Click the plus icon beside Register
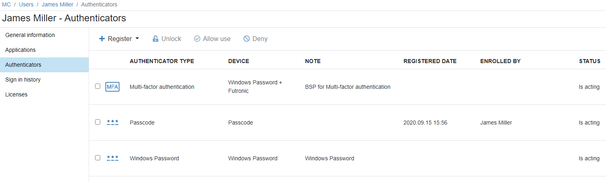This screenshot has width=606, height=182. pyautogui.click(x=102, y=39)
